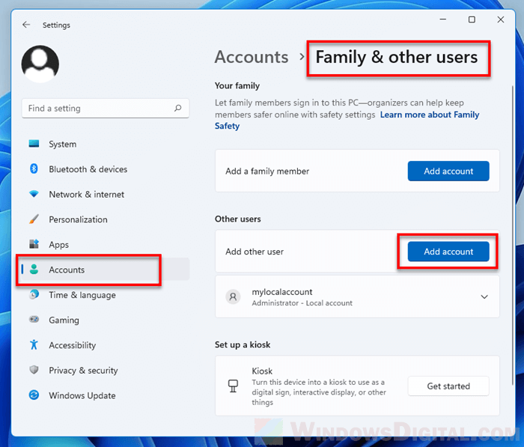Open Accessibility settings page
This screenshot has width=524, height=447.
[x=106, y=345]
